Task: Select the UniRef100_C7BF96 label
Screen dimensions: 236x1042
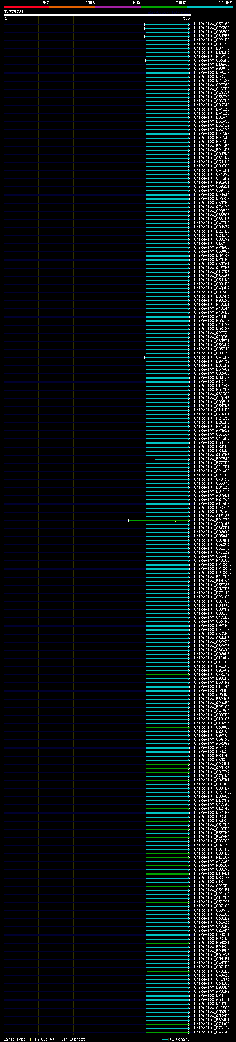Action: 212,479
